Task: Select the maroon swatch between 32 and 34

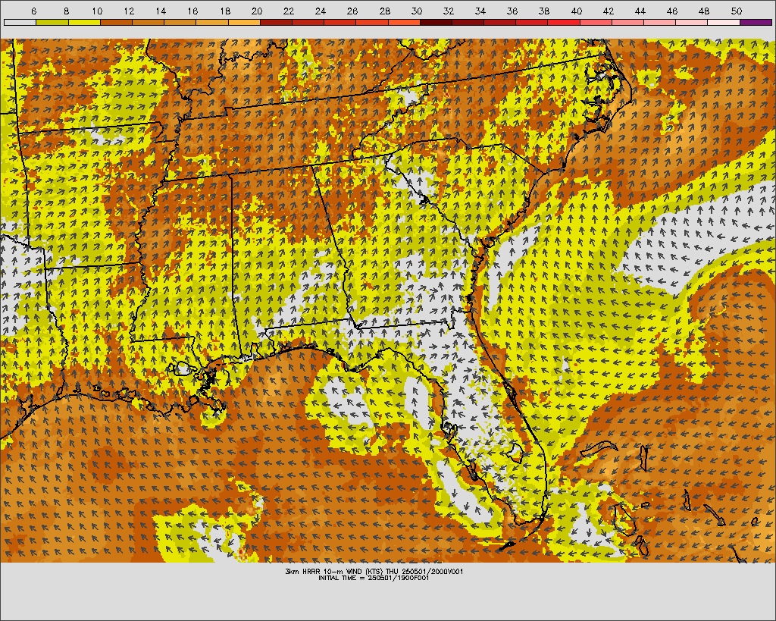Action: (468, 22)
